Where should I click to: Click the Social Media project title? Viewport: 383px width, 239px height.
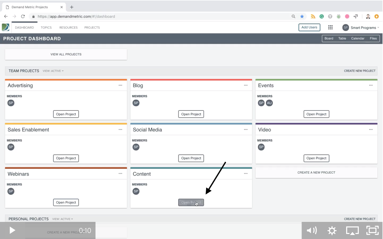[147, 130]
